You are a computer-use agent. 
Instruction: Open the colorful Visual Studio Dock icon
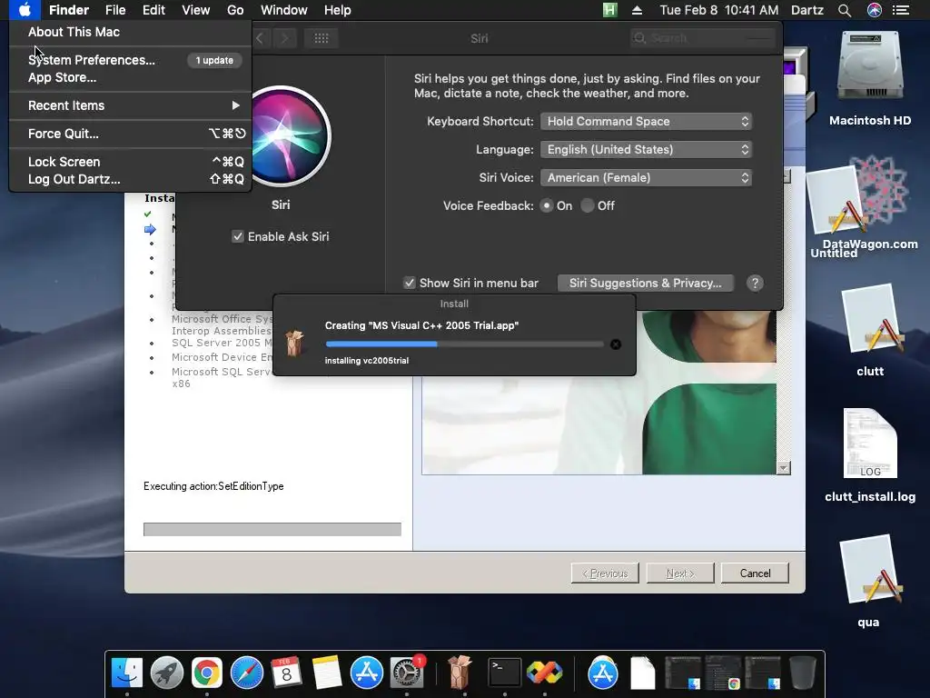pos(545,673)
